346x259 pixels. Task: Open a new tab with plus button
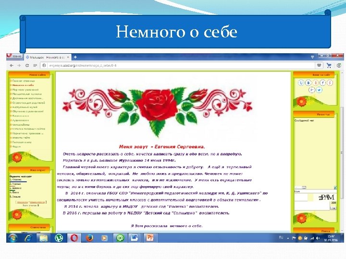click(x=75, y=57)
